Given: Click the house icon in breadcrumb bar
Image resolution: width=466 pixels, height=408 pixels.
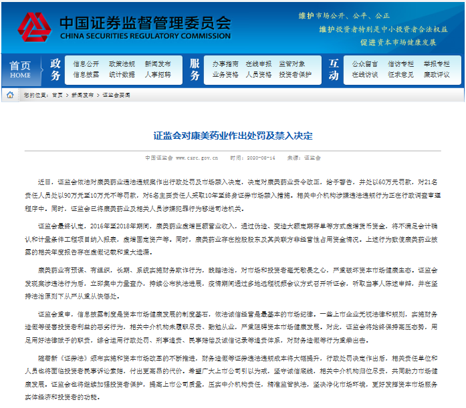Looking at the screenshot, I should tap(10, 95).
